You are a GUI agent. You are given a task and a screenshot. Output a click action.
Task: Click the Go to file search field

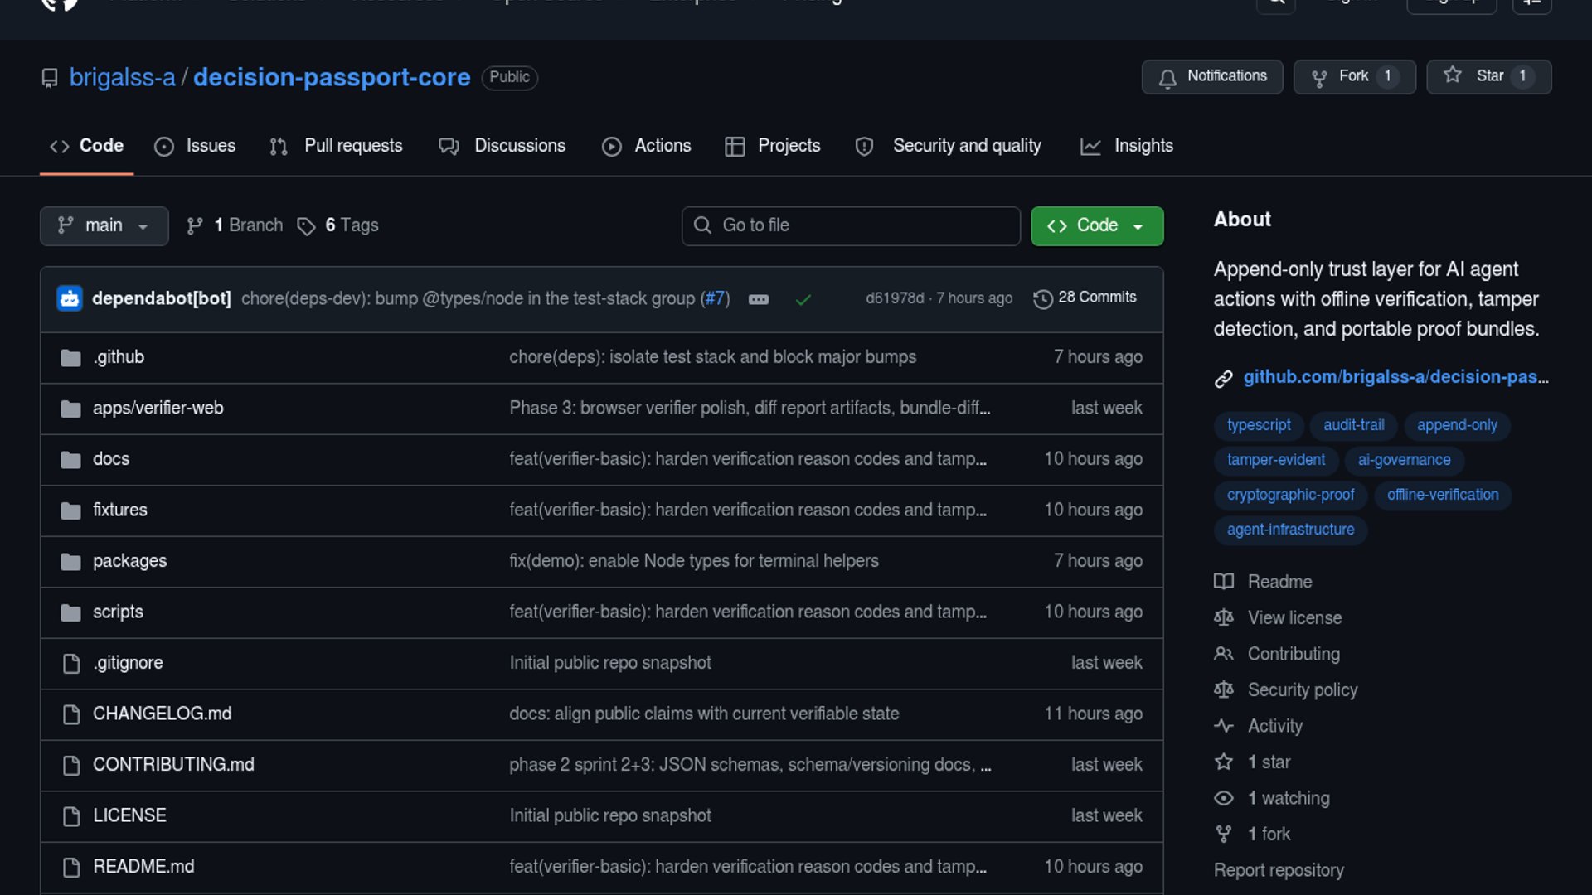(851, 225)
